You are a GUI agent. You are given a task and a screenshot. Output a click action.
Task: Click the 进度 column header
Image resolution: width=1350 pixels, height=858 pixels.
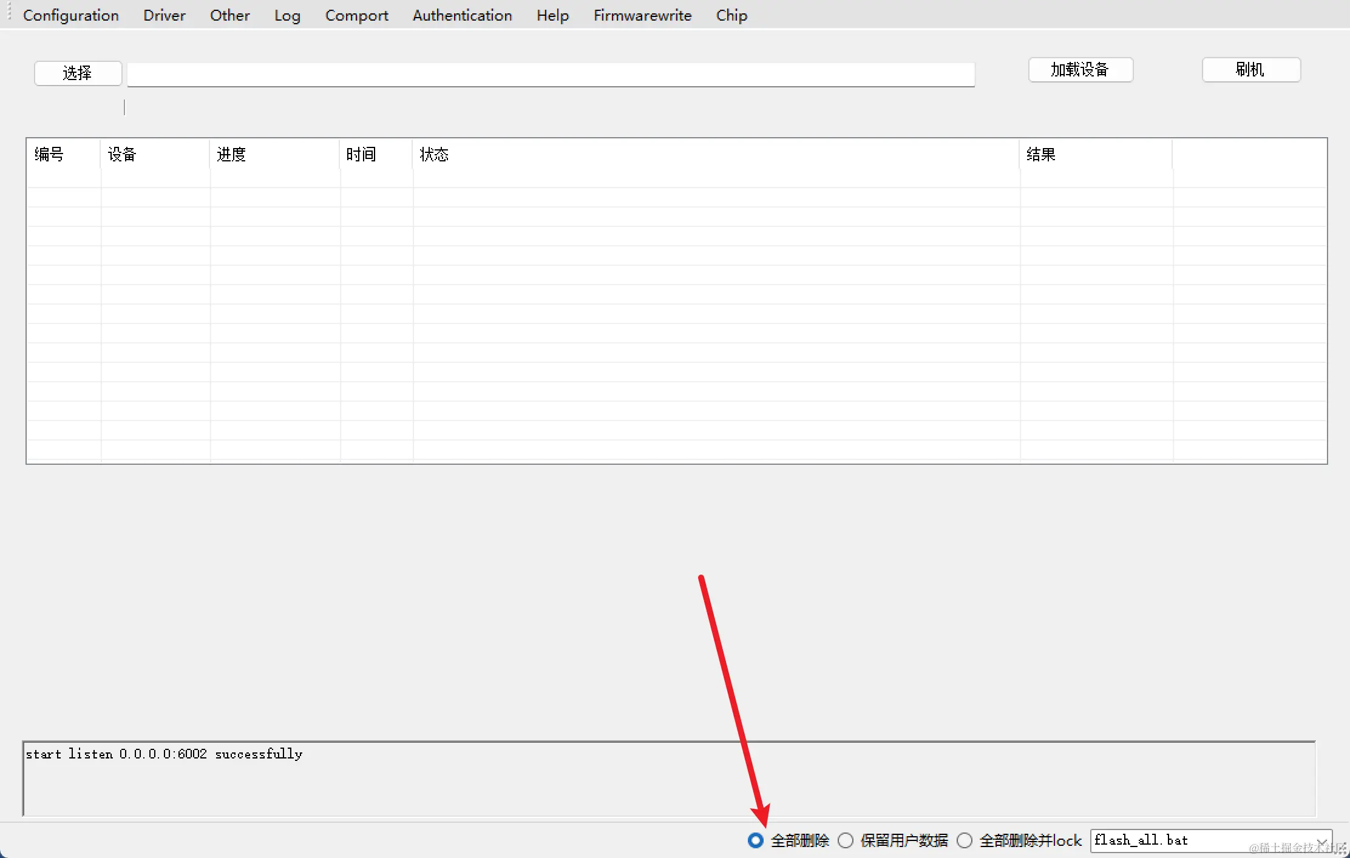coord(231,155)
